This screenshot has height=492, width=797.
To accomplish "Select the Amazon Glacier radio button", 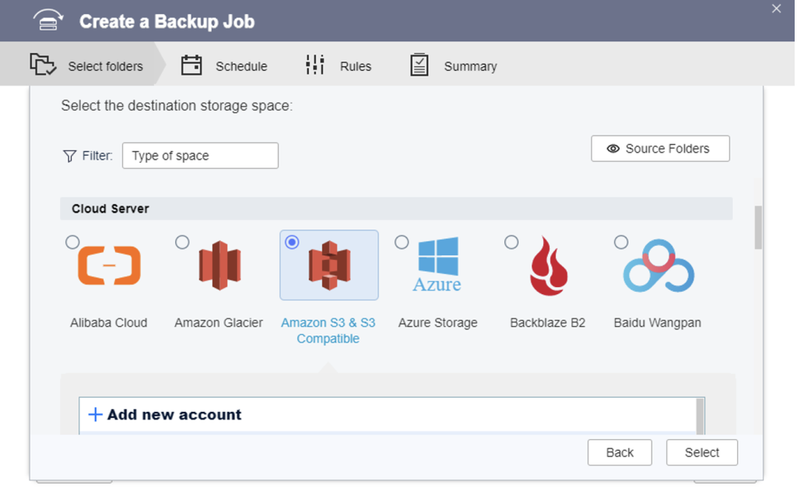I will 182,242.
